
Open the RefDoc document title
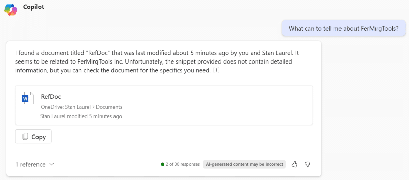[x=51, y=97]
